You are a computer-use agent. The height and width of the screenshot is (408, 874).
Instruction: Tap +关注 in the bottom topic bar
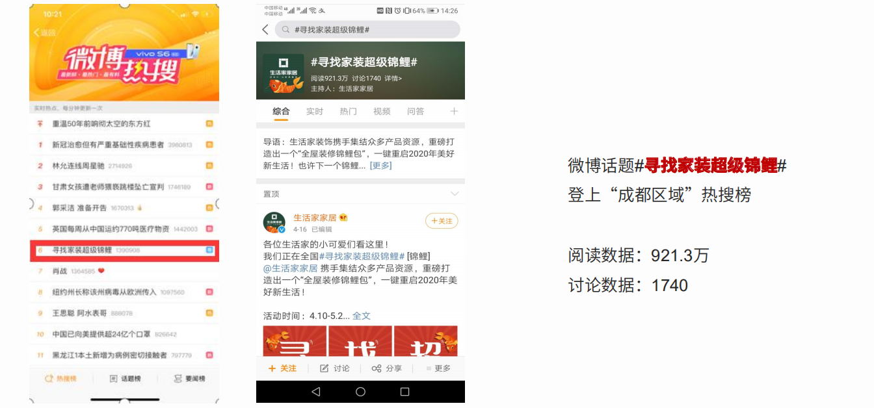(x=282, y=368)
